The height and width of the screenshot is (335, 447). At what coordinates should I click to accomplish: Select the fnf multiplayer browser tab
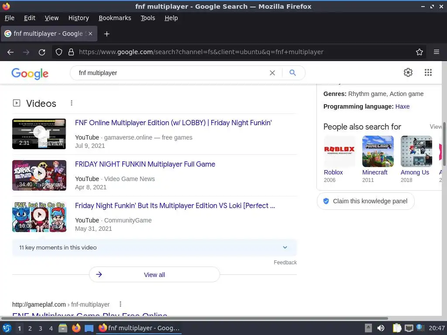click(49, 34)
